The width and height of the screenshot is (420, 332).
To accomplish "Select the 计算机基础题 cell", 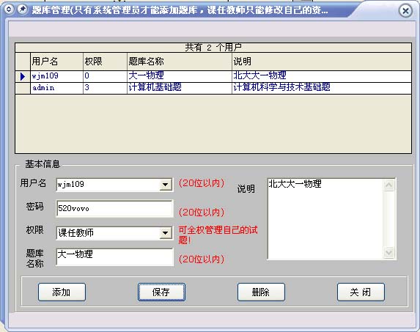I will (x=179, y=88).
